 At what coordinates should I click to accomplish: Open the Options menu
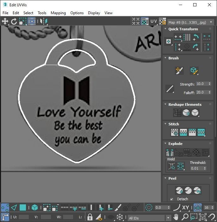coord(77,13)
